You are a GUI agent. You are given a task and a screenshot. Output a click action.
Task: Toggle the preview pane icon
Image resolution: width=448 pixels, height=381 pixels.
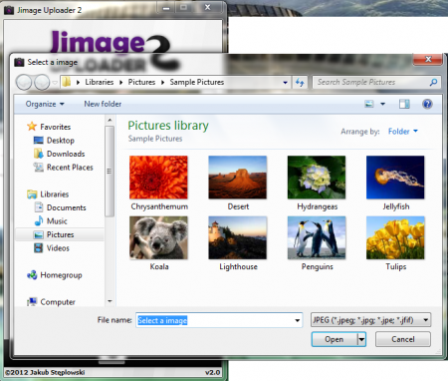coord(404,104)
